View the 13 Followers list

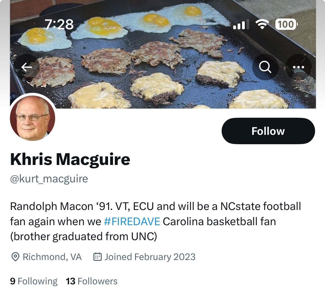[x=92, y=281]
